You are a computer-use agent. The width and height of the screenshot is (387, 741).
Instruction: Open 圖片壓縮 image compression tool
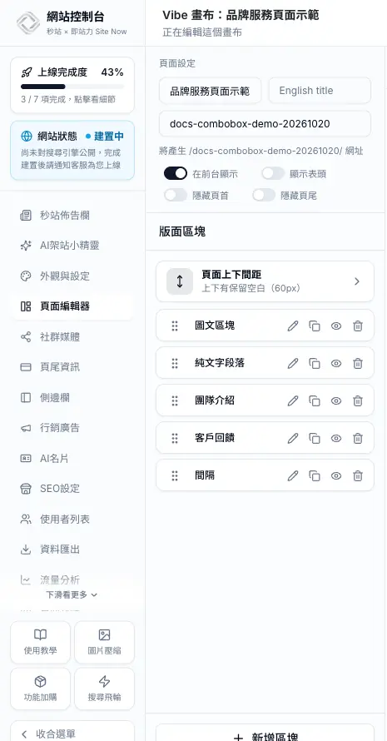point(104,642)
